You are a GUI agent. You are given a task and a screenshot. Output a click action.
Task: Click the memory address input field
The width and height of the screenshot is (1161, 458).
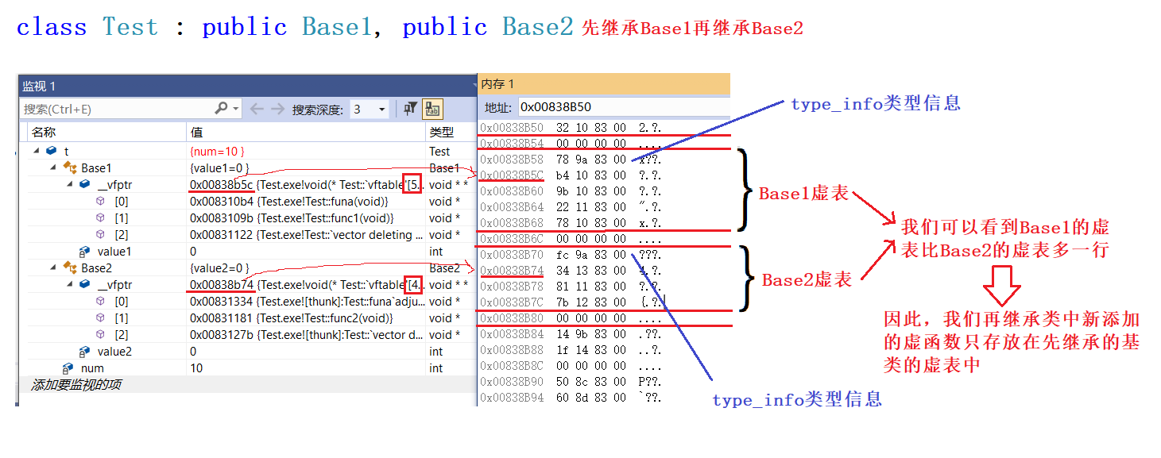[620, 107]
